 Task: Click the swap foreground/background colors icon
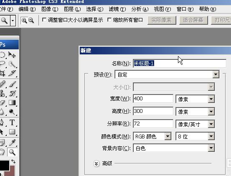[x=13, y=161]
